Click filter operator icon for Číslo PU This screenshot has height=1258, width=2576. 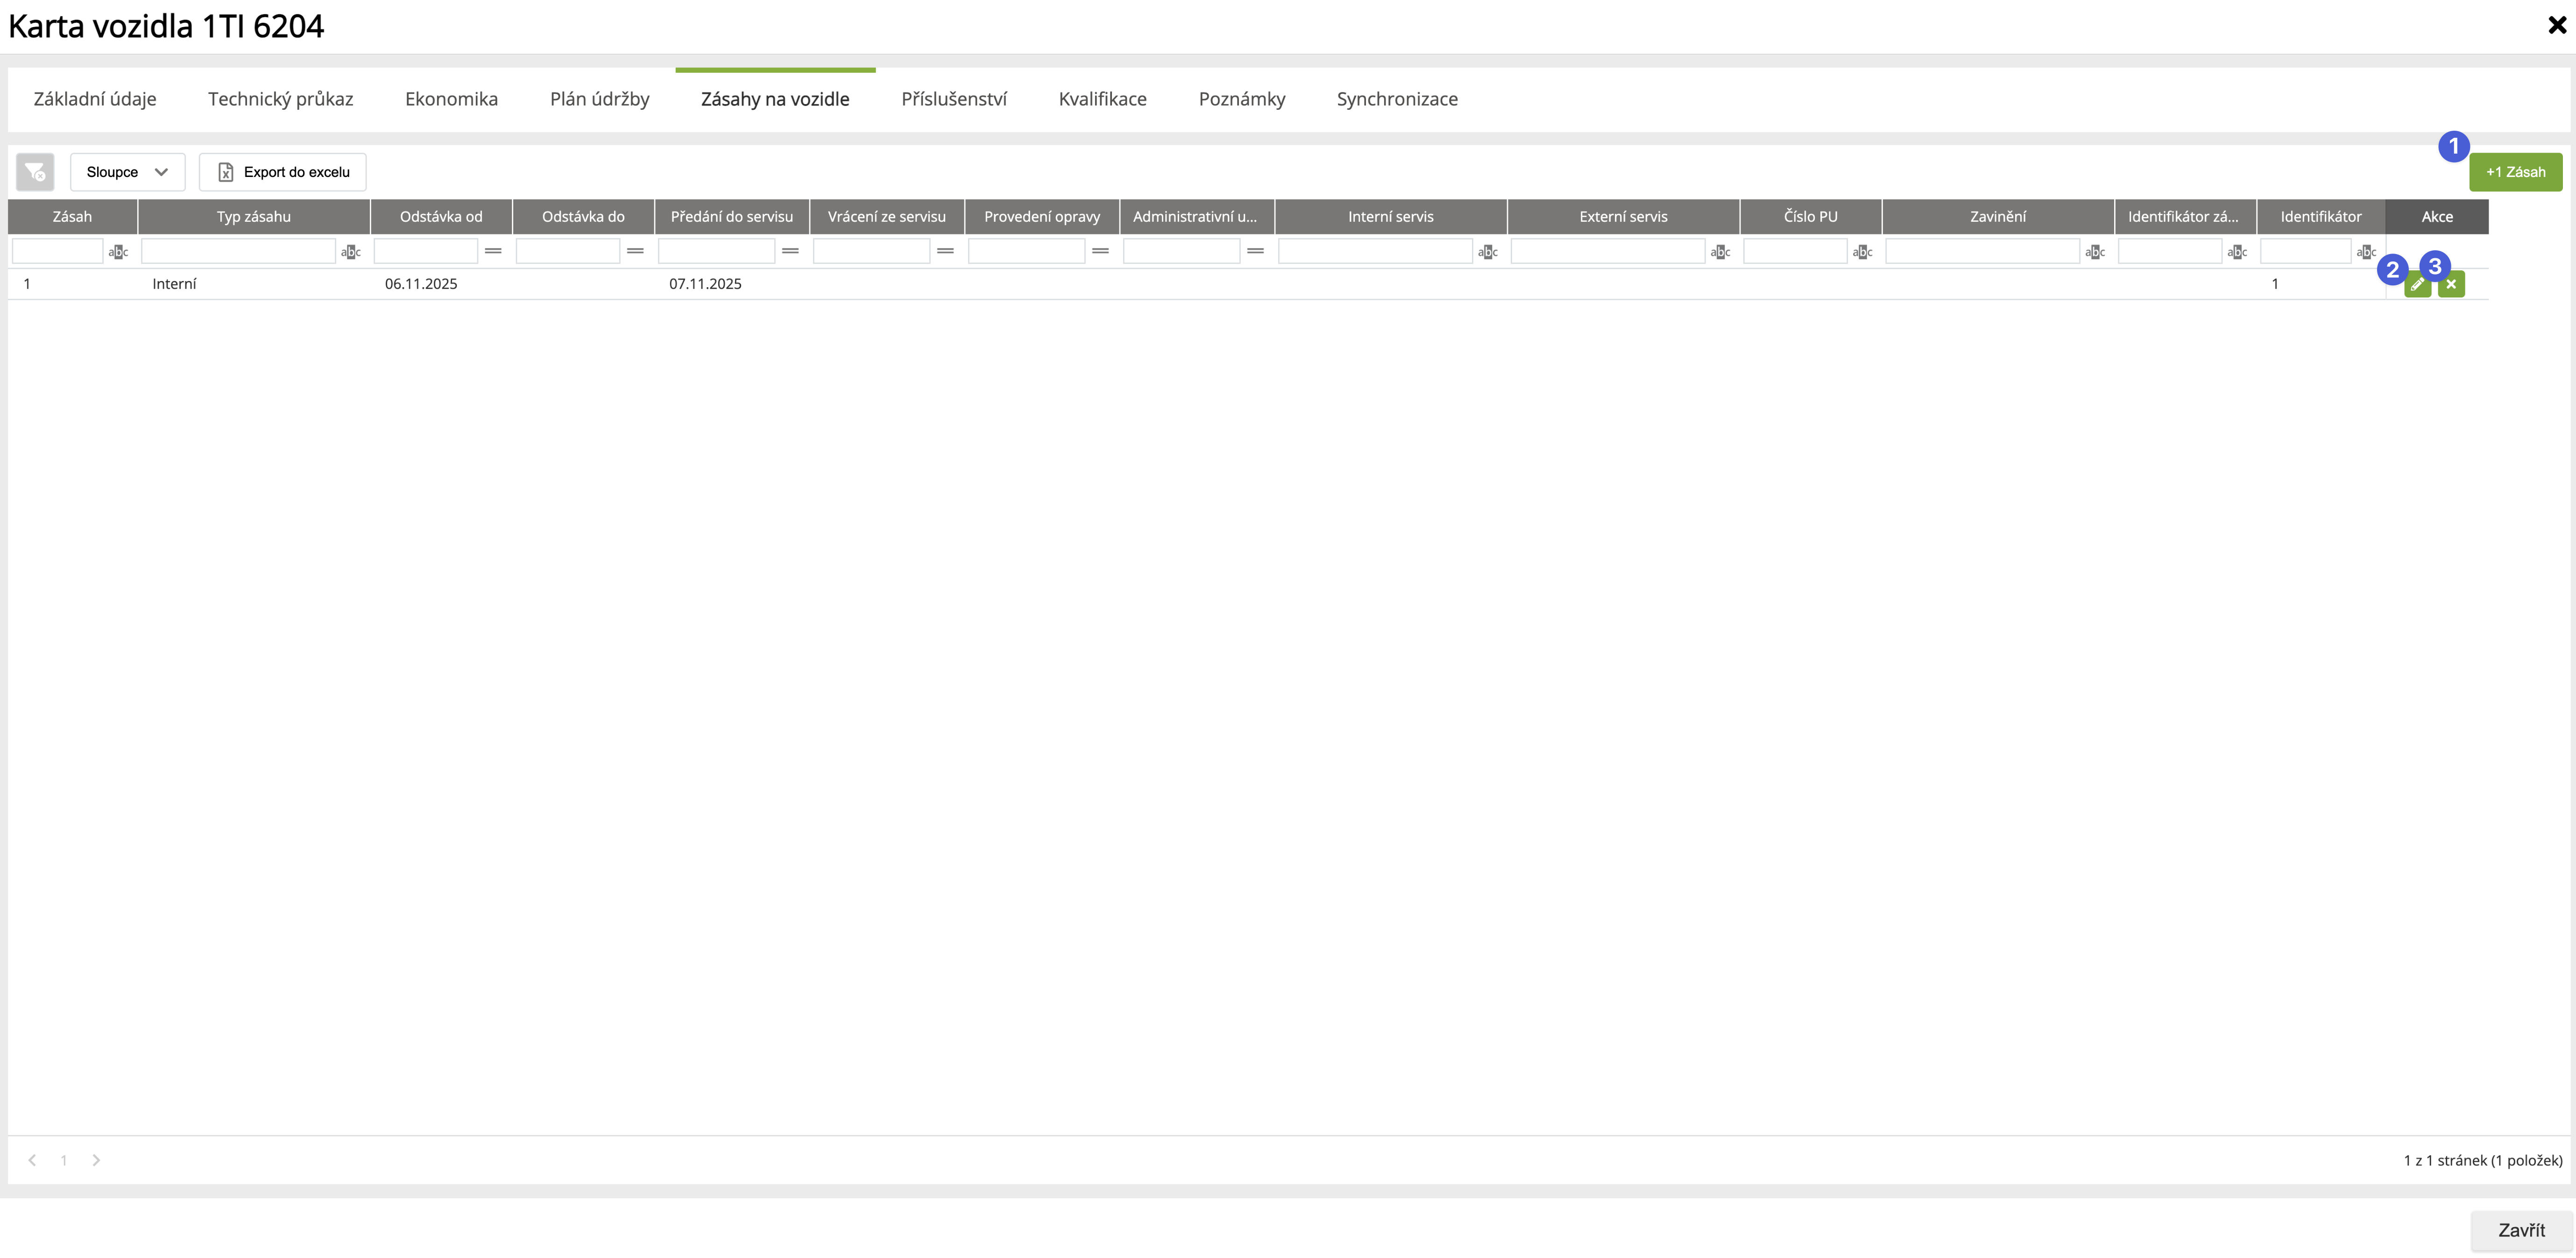[x=1862, y=252]
